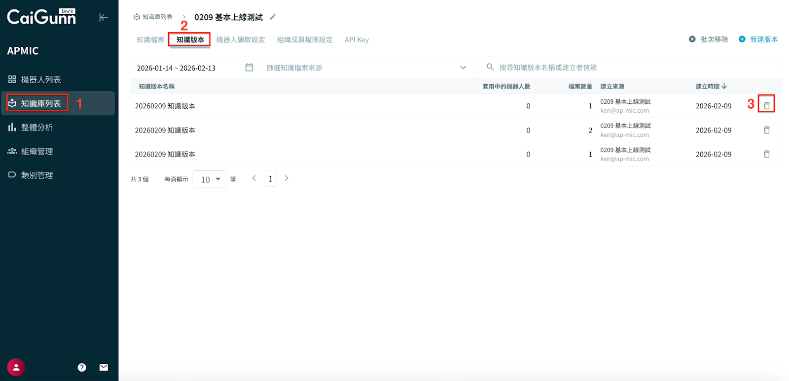Click the 批次移除 button
The width and height of the screenshot is (789, 381).
tap(709, 39)
